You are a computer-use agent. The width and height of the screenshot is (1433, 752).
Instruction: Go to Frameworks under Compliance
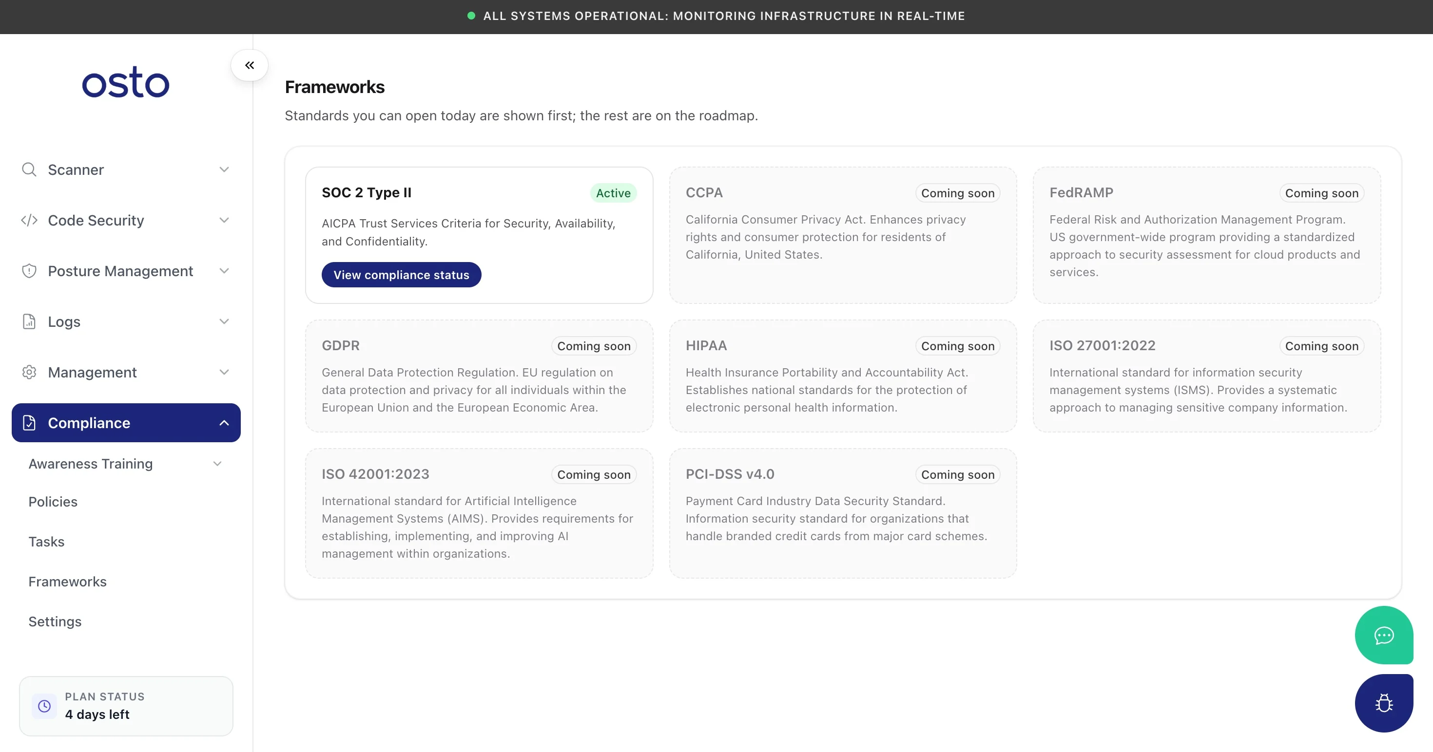pyautogui.click(x=67, y=582)
